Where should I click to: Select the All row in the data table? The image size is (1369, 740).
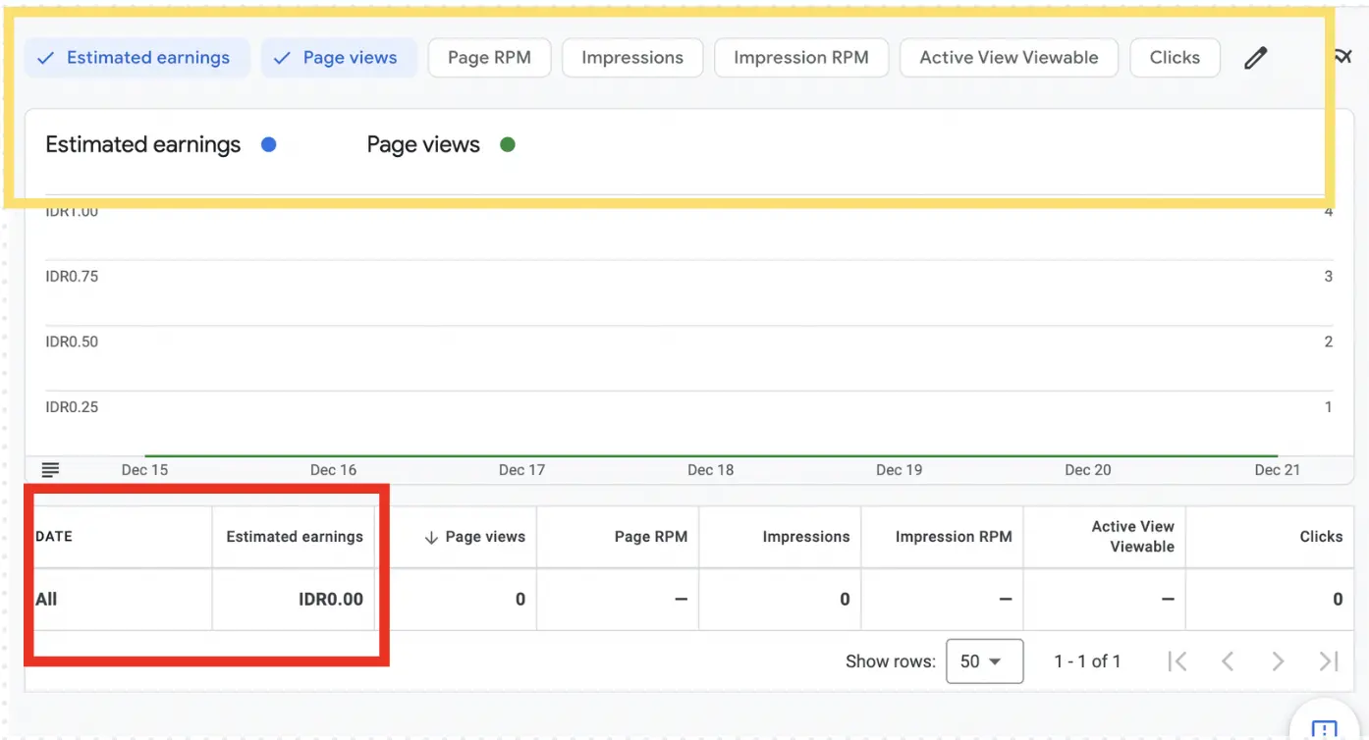[45, 599]
